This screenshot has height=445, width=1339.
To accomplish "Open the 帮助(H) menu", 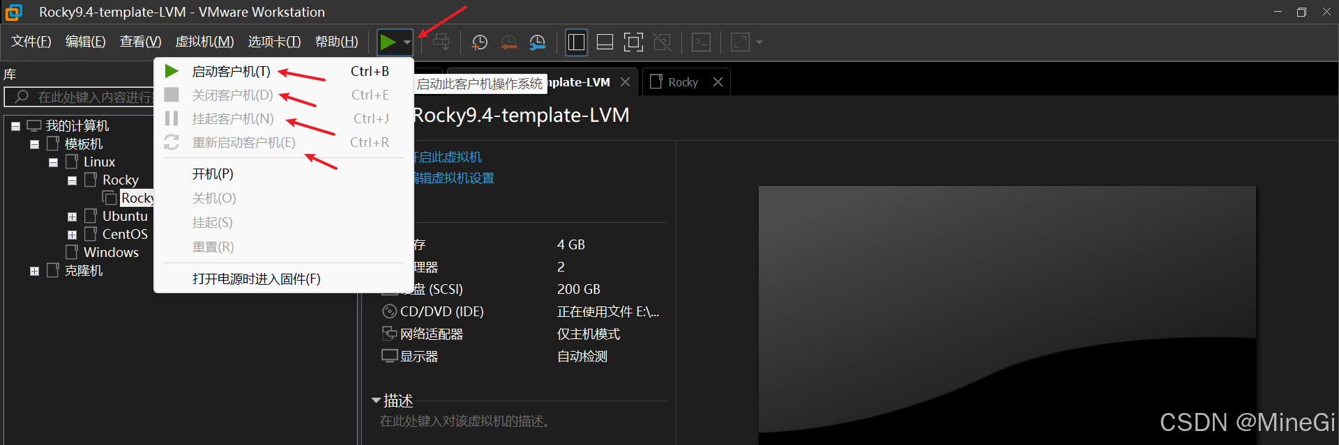I will click(x=336, y=42).
